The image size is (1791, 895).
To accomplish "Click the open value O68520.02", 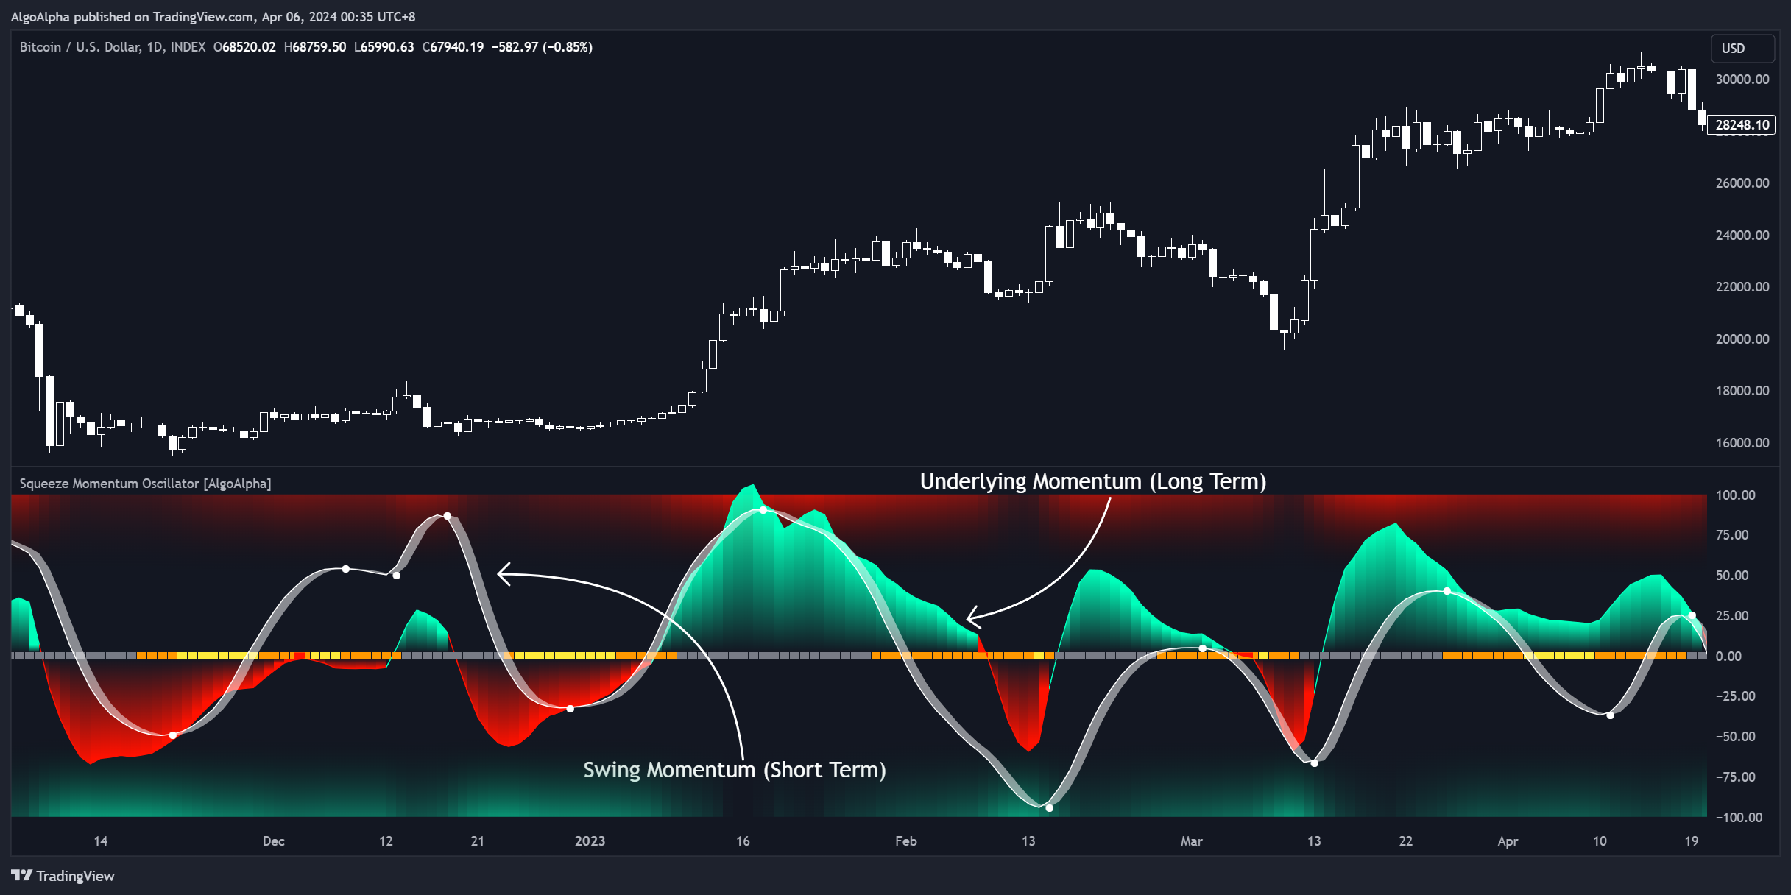I will (244, 47).
